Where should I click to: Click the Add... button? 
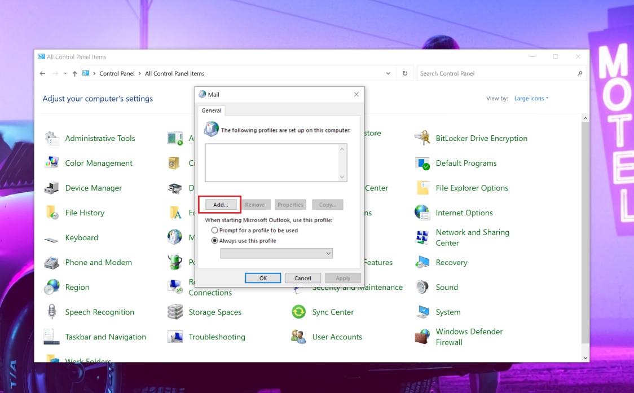tap(221, 205)
